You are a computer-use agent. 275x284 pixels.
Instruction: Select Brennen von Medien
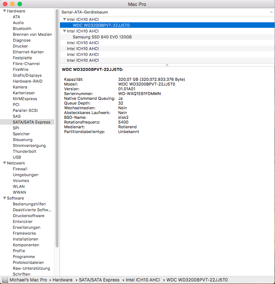click(x=32, y=34)
